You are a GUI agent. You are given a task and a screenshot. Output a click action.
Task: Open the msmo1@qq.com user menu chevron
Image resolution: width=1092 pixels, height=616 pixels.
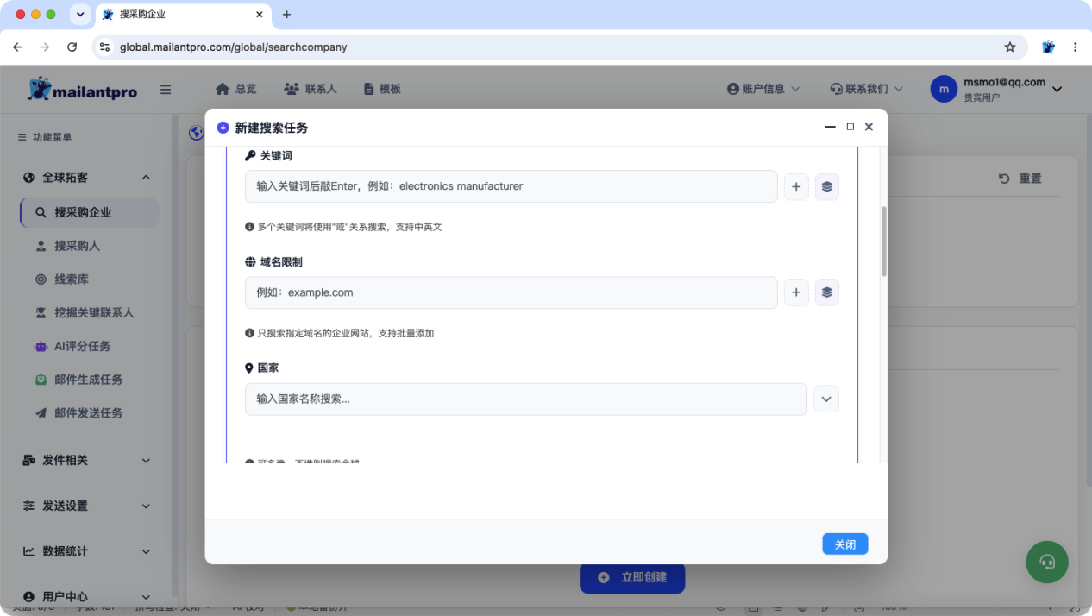(x=1057, y=89)
